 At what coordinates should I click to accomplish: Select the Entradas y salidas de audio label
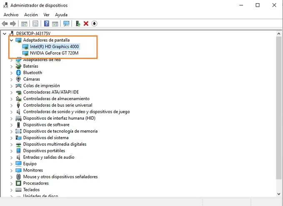click(x=49, y=157)
